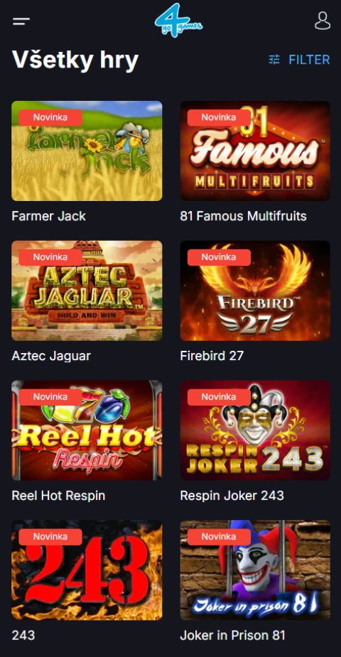Open the Aztec Jaguar game image

pyautogui.click(x=87, y=291)
